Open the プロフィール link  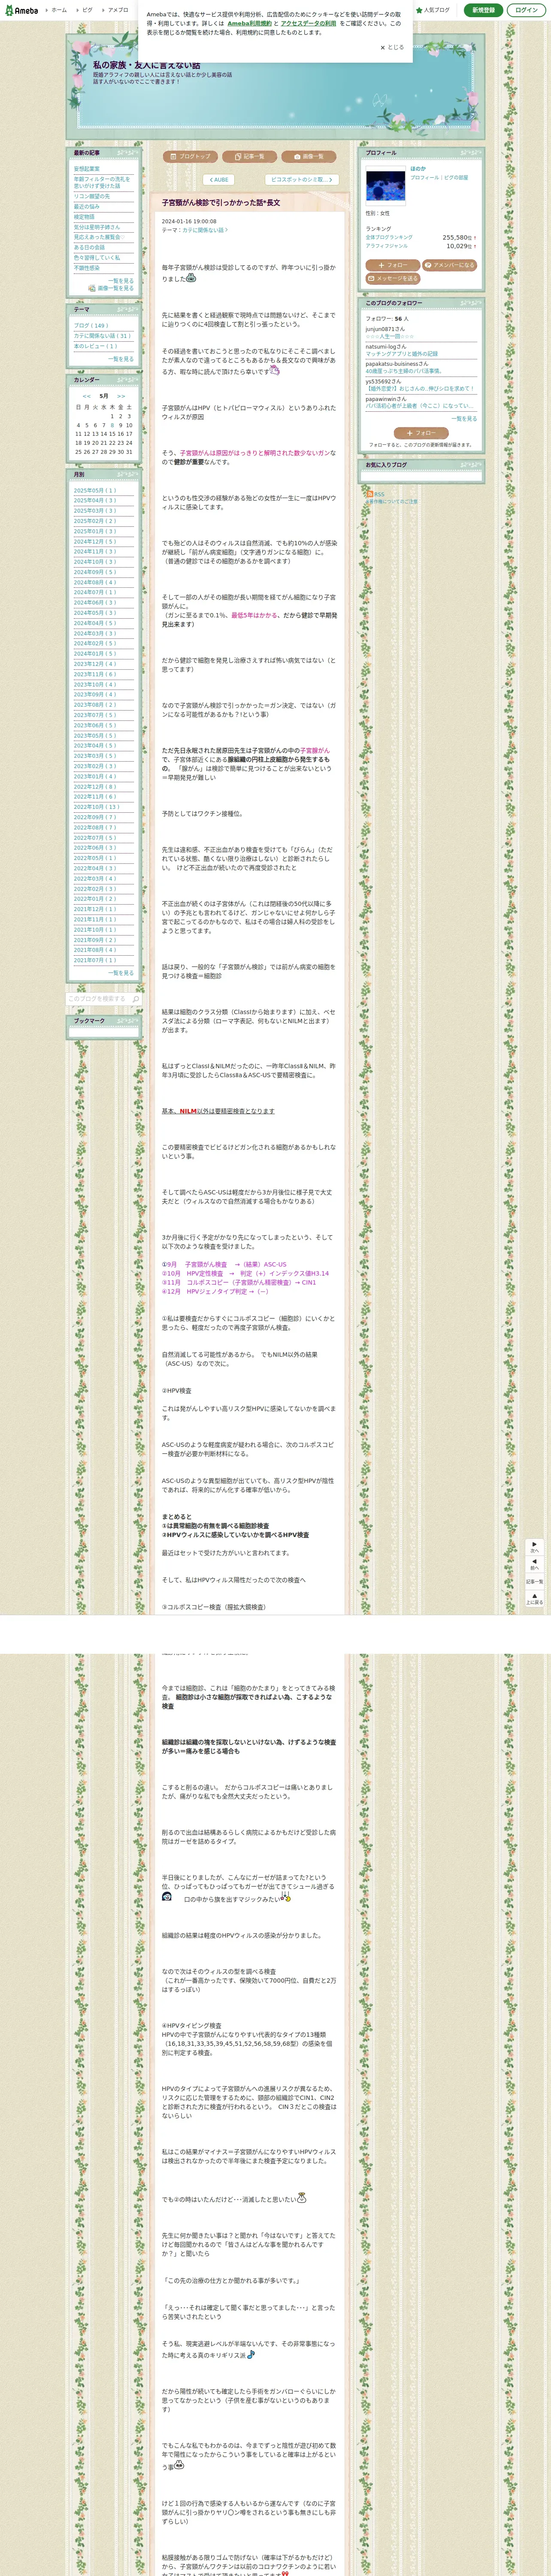click(x=425, y=178)
